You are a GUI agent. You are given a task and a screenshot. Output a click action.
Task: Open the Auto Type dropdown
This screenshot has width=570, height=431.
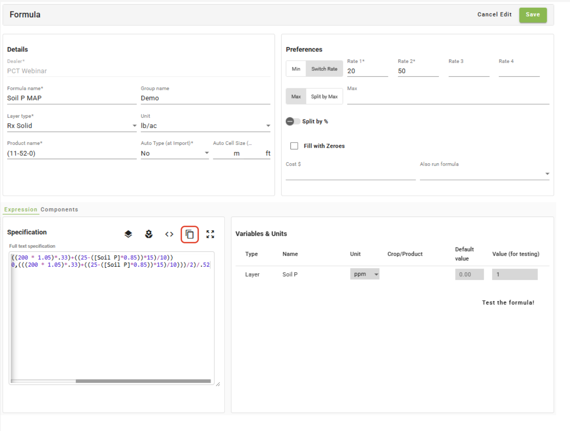click(x=175, y=153)
